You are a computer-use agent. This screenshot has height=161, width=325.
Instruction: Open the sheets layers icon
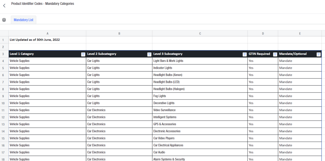pos(4,20)
